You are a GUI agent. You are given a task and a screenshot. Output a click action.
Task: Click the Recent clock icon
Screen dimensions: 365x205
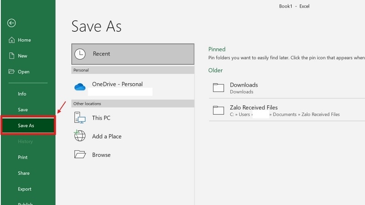click(80, 54)
